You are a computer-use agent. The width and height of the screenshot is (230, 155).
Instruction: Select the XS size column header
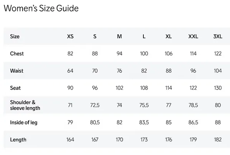70,36
